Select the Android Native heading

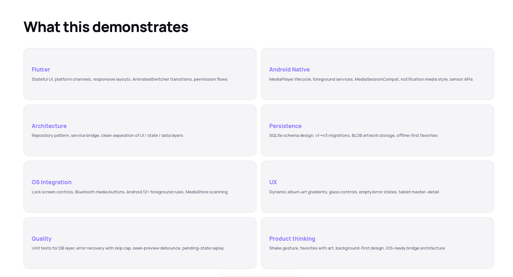pyautogui.click(x=290, y=70)
